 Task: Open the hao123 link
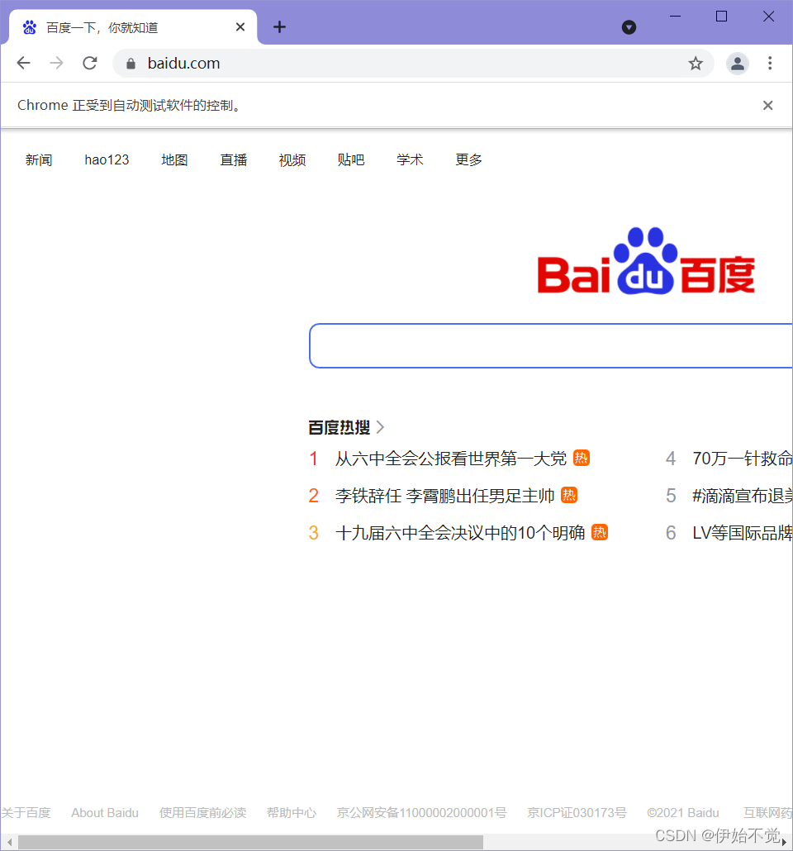[107, 159]
